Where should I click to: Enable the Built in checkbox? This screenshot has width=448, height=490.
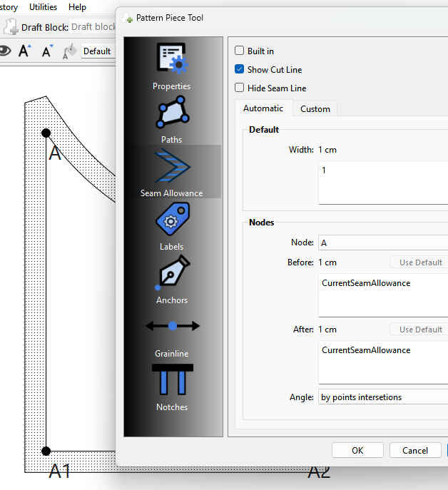tap(240, 51)
